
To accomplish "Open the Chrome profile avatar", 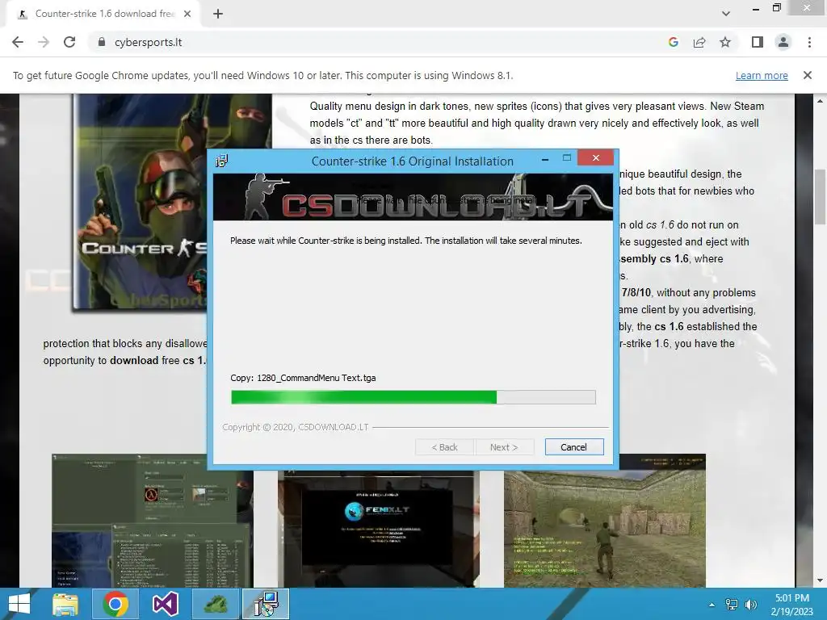I will [x=783, y=42].
